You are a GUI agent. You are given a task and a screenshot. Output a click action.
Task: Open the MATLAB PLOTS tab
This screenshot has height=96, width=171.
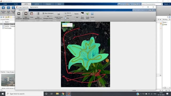click(x=16, y=4)
